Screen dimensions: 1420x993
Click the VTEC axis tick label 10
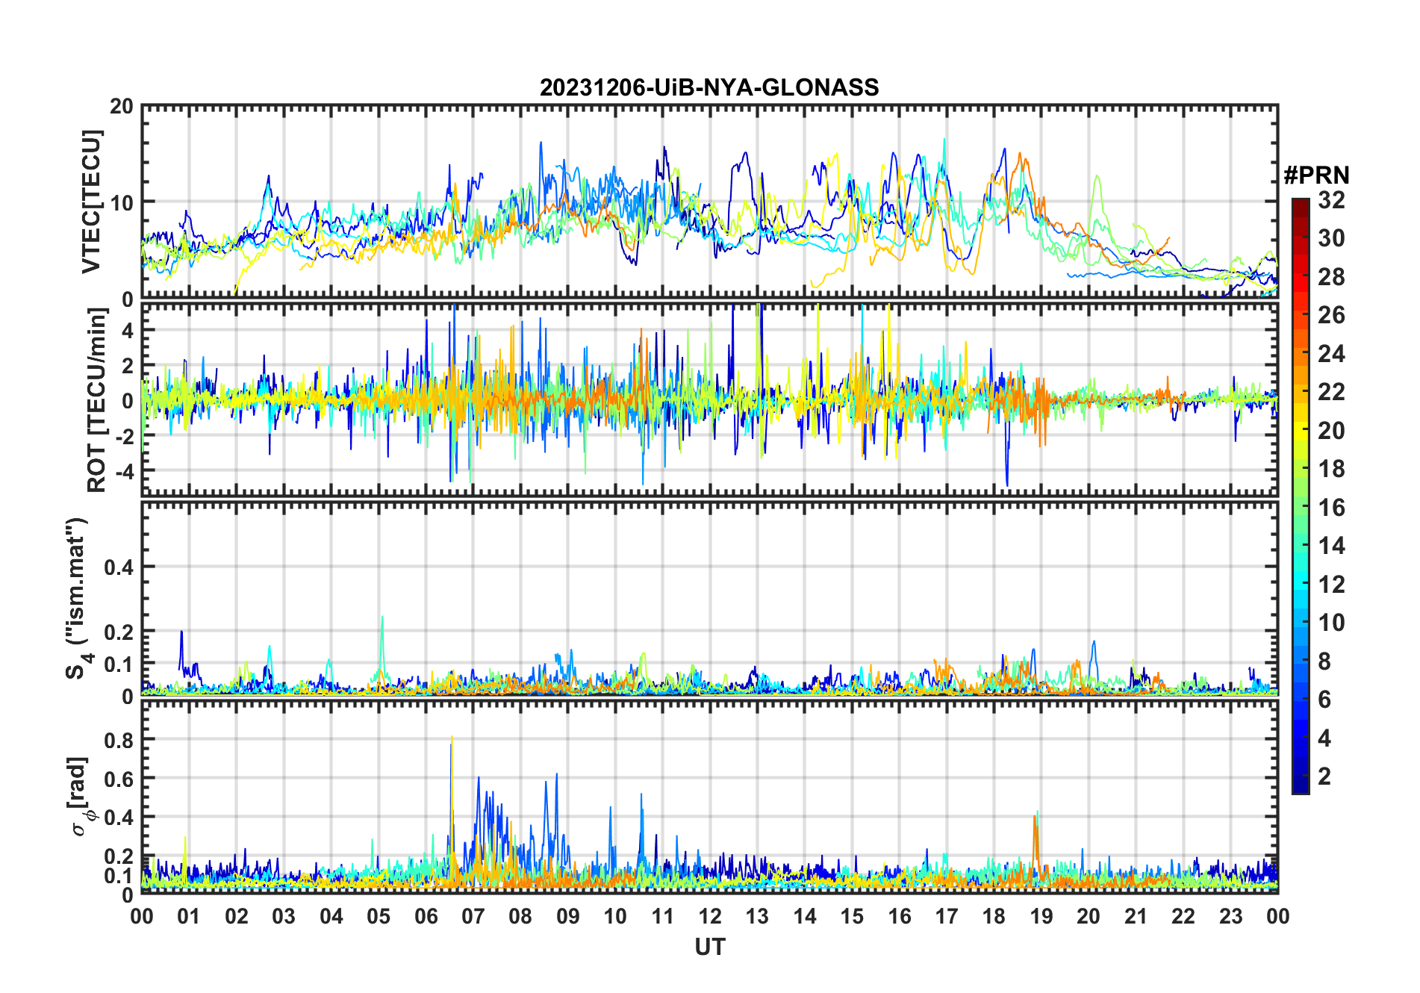click(x=122, y=202)
